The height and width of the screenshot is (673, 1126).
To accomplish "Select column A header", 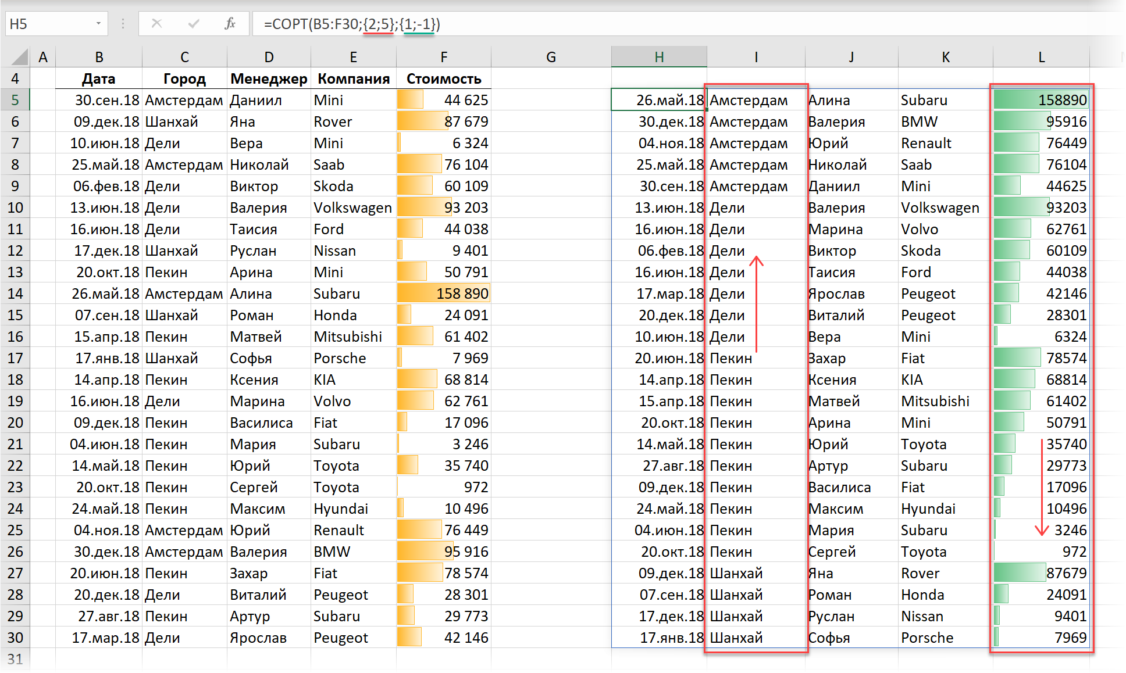I will pos(42,57).
